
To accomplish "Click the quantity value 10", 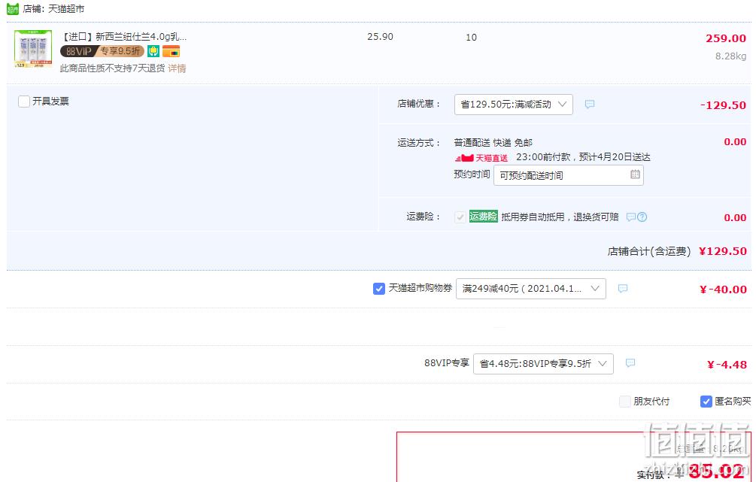I will click(x=471, y=37).
